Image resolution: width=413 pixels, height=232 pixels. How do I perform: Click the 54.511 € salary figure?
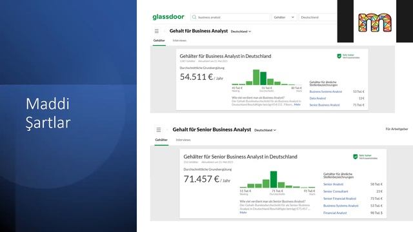tap(196, 77)
